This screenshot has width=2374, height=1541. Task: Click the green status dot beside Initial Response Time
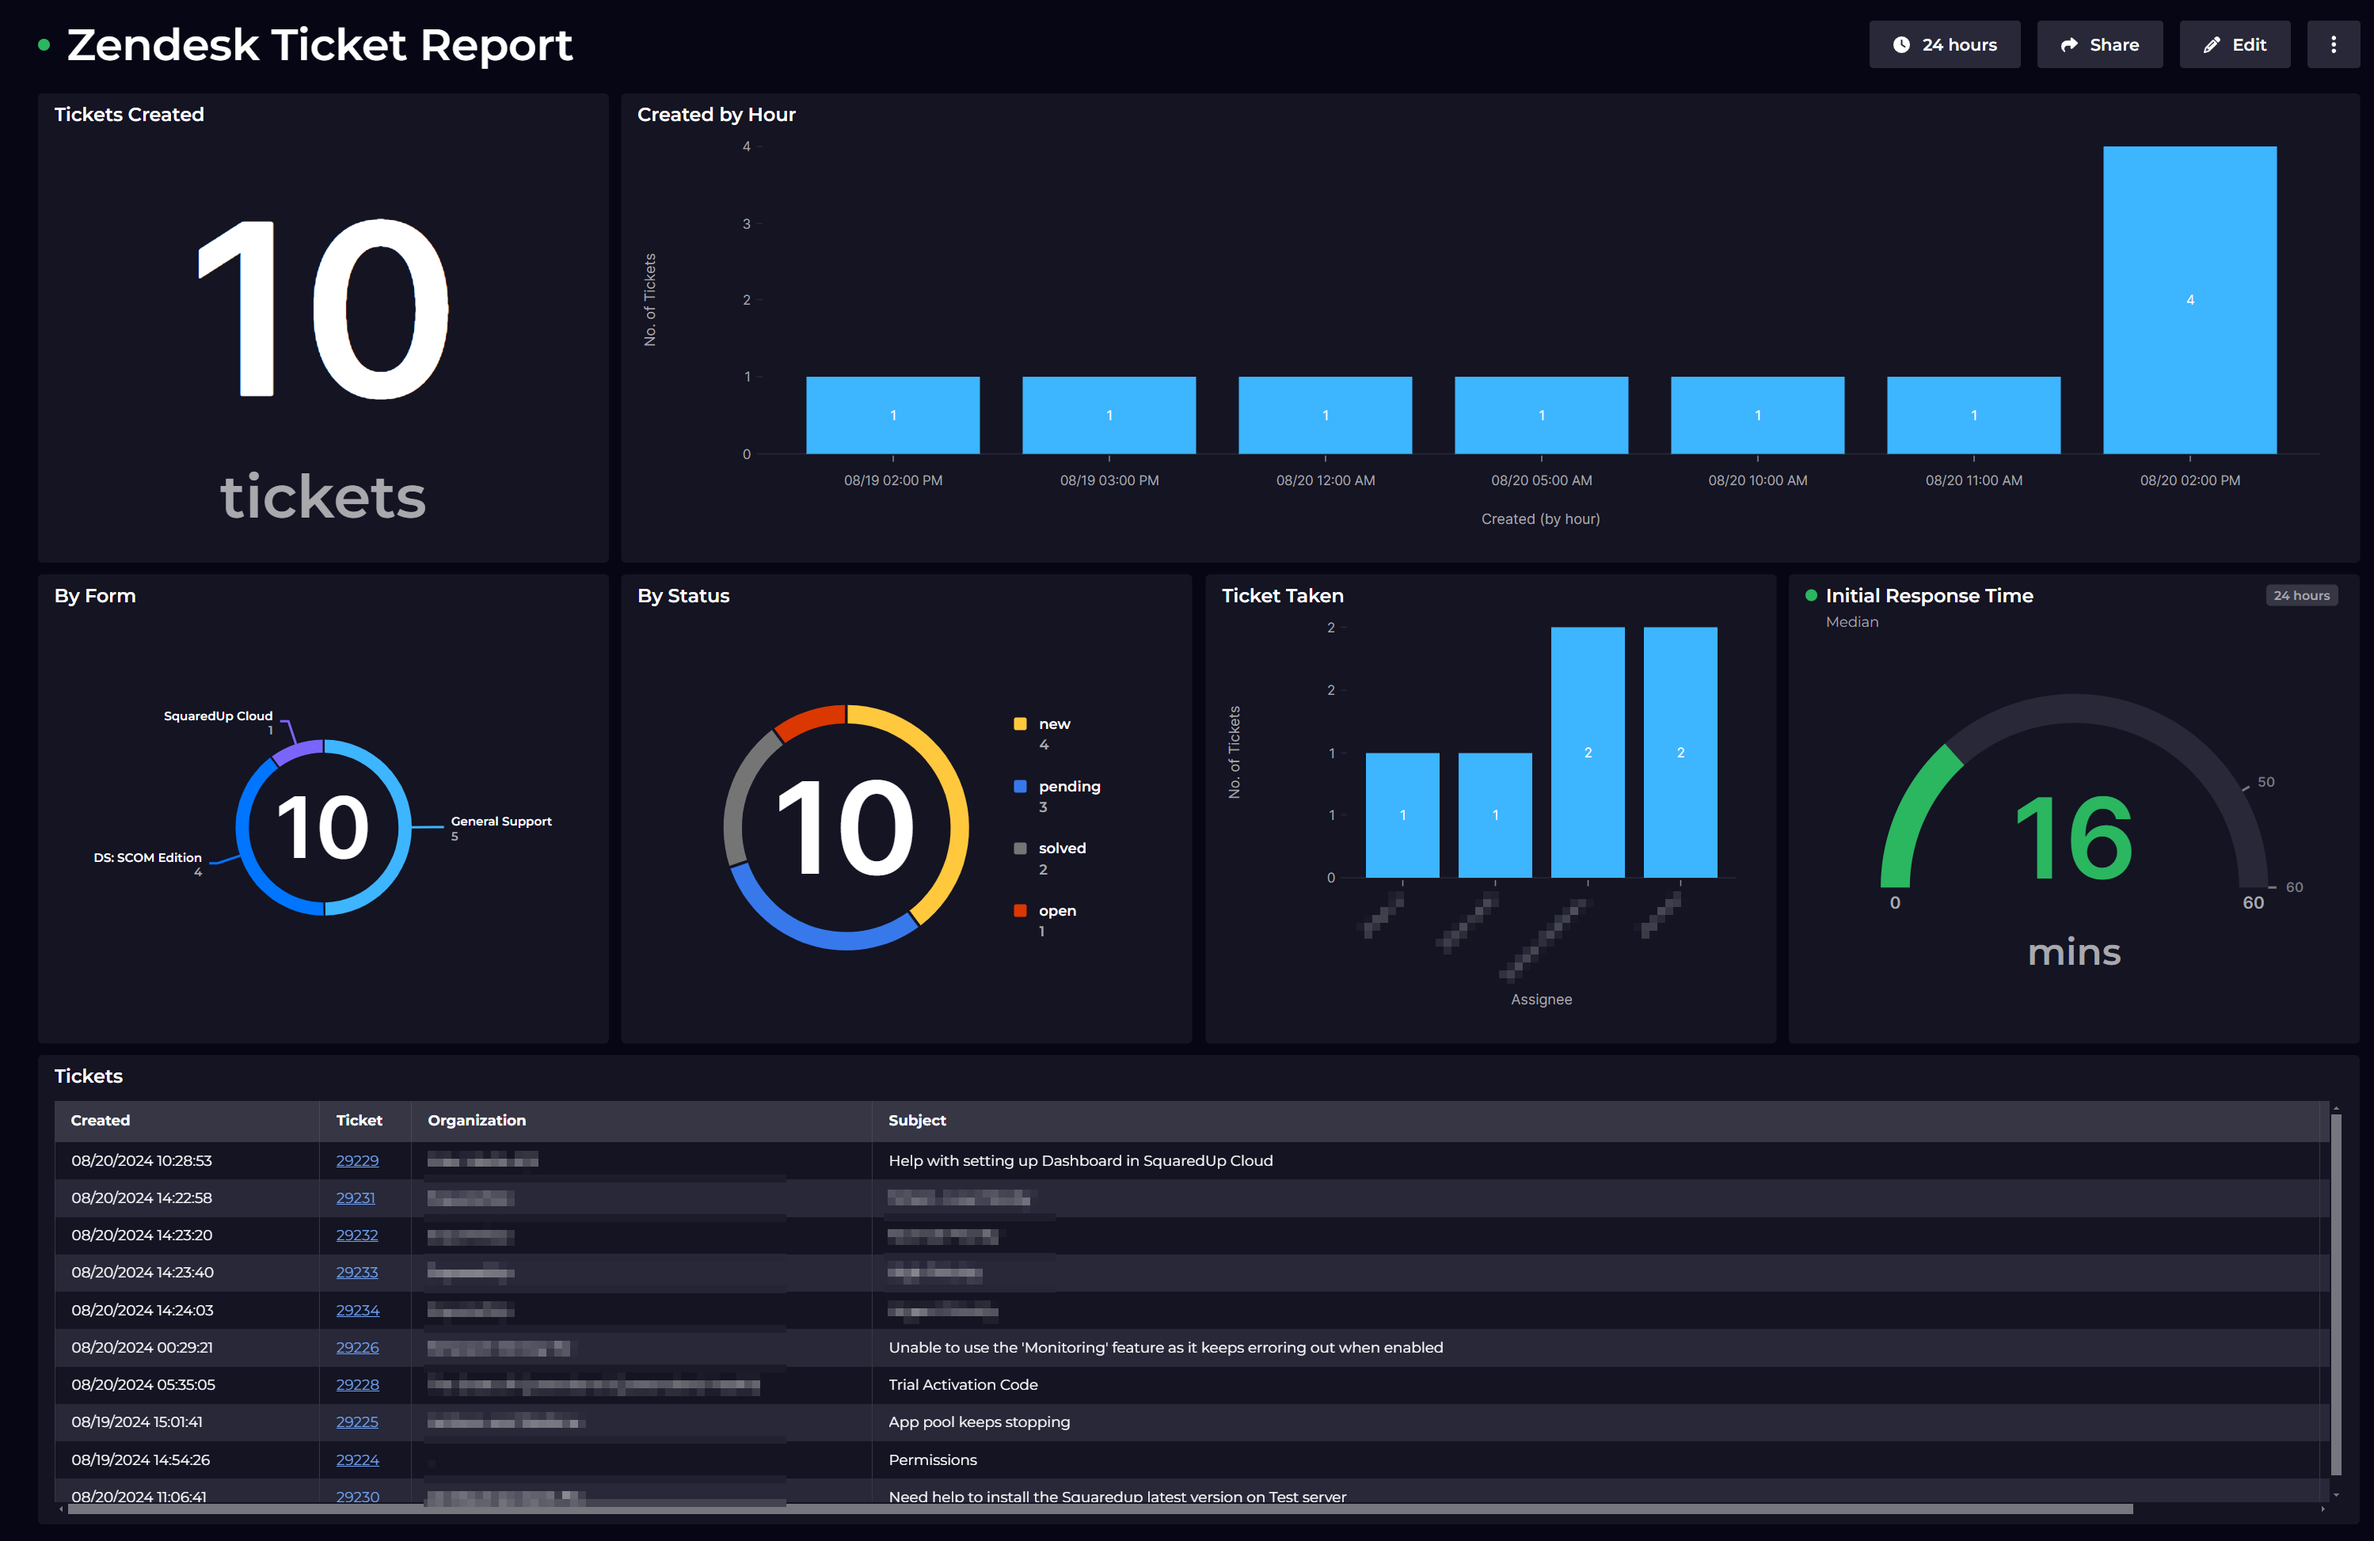1810,595
